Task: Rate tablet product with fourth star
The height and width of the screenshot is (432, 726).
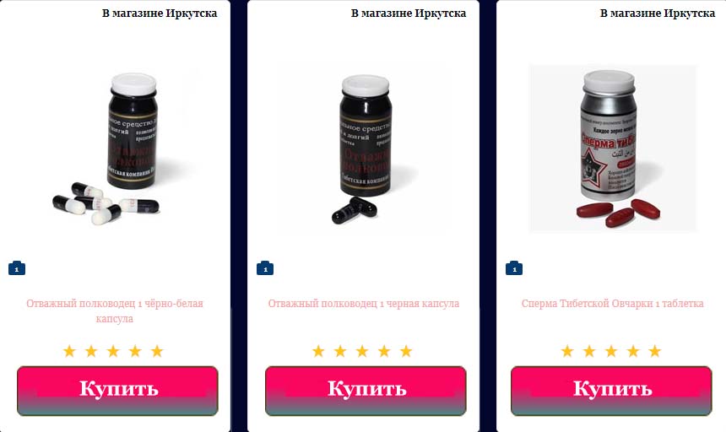Action: click(633, 351)
